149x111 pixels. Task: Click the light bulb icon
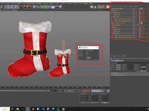(x=60, y=7)
